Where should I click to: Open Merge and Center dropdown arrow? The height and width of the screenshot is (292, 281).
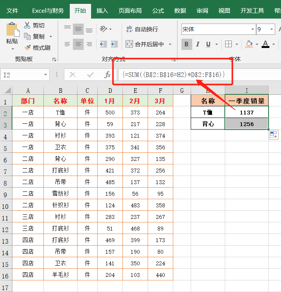(170, 44)
